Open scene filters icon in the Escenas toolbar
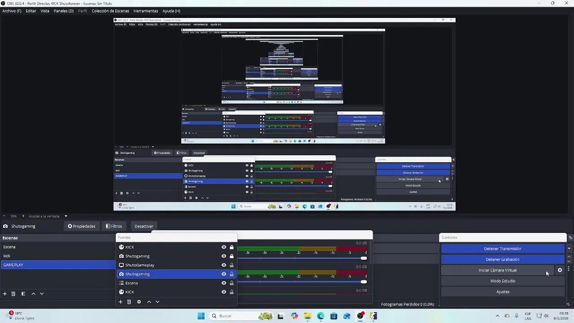The height and width of the screenshot is (323, 574). tap(23, 294)
